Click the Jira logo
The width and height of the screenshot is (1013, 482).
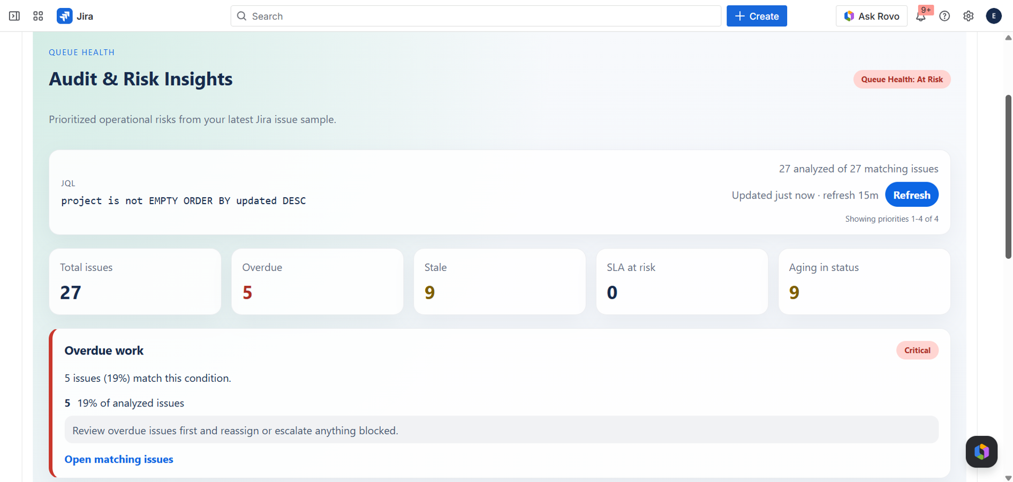(x=65, y=16)
